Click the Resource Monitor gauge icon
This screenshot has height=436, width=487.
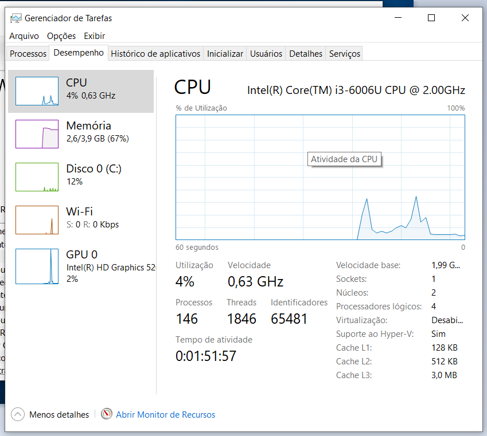click(x=107, y=414)
